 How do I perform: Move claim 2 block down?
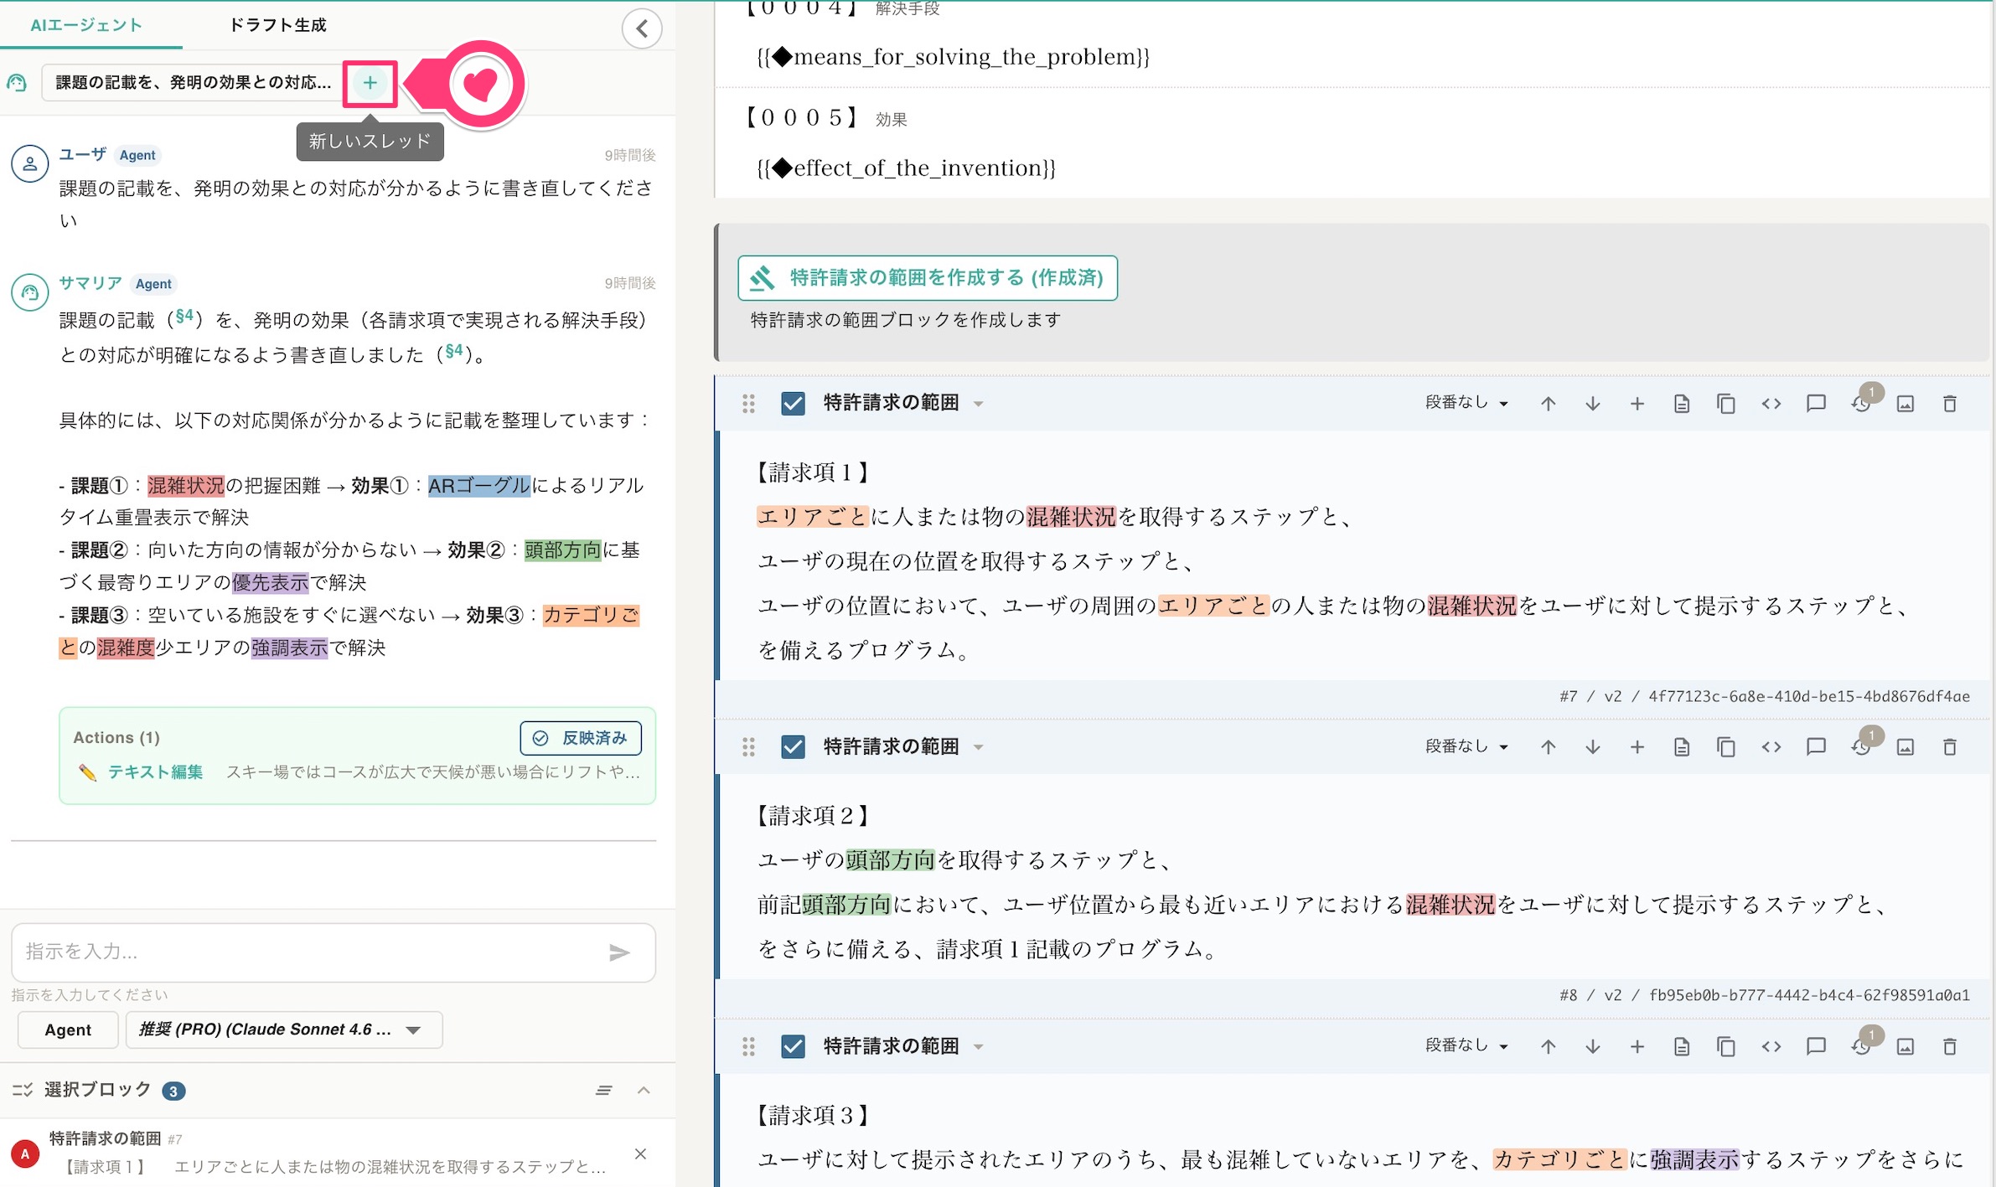tap(1592, 747)
